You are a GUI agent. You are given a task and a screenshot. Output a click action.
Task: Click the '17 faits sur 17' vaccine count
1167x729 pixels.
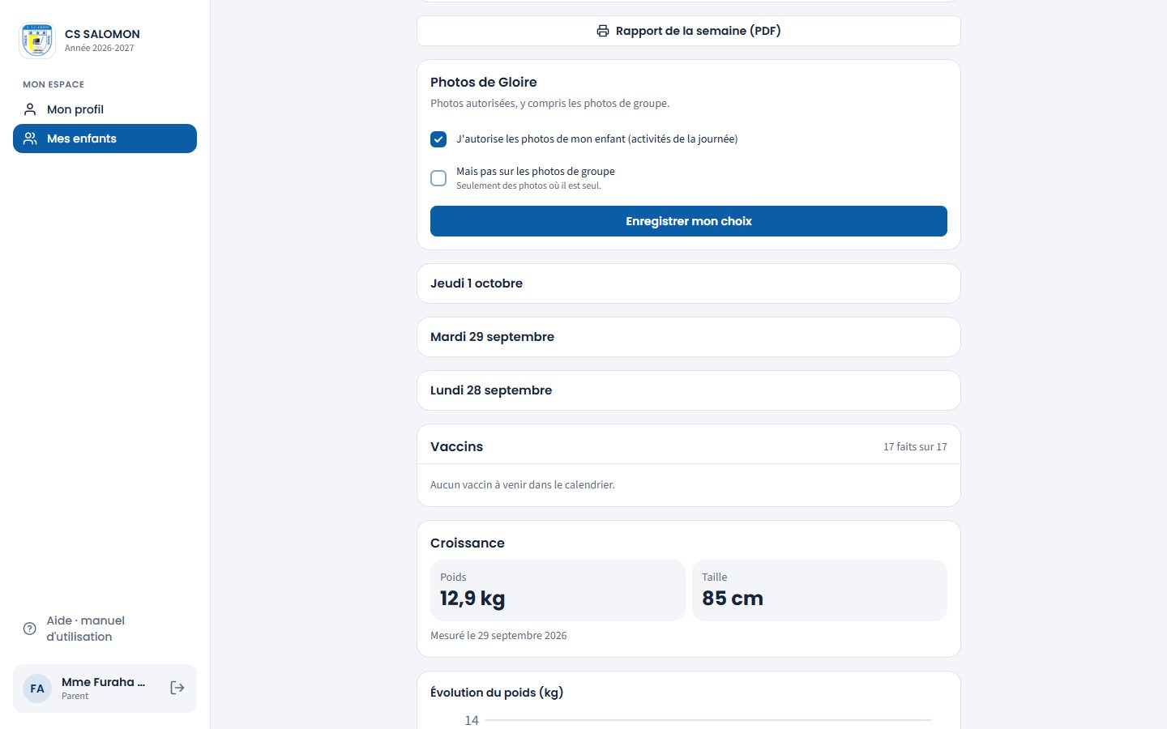915,447
